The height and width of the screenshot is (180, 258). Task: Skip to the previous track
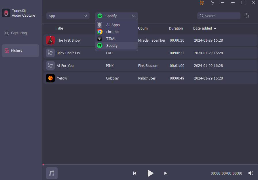(x=135, y=173)
